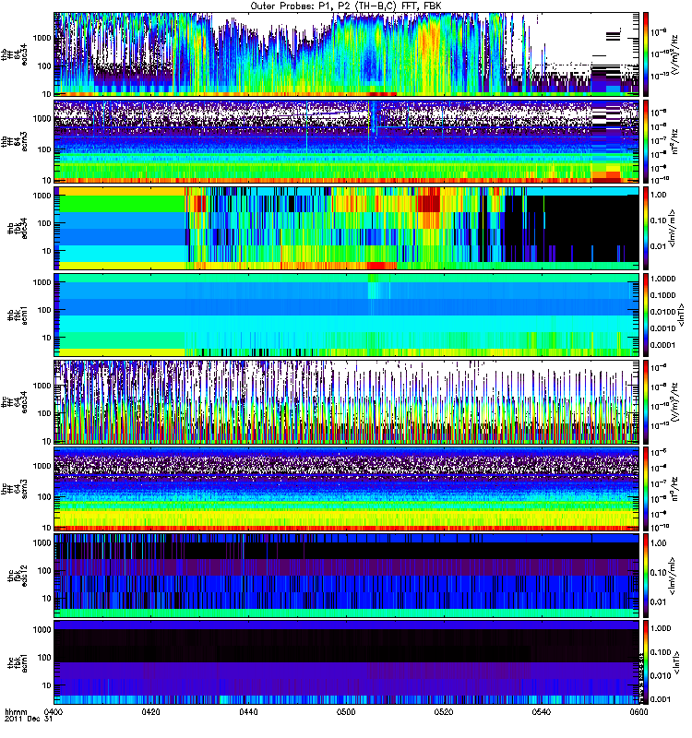Click the color bar of thc fff scm3 panel
Viewport: 692px width, 738px height.
coord(646,489)
